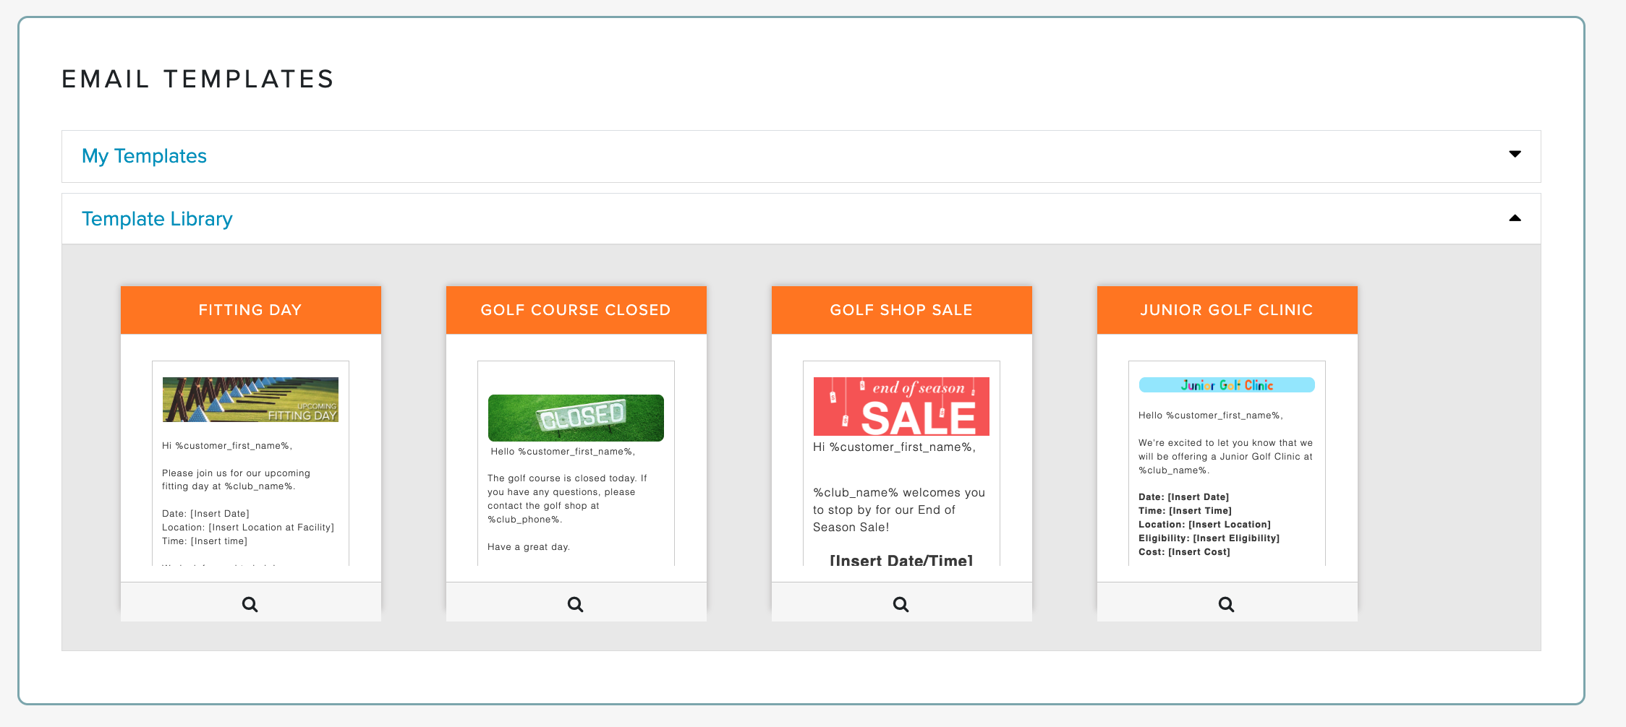This screenshot has width=1626, height=727.
Task: Click the text 'Have a great day.'
Action: click(x=529, y=547)
